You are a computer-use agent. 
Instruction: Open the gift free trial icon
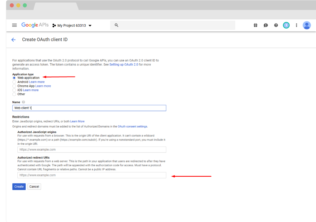pos(255,25)
